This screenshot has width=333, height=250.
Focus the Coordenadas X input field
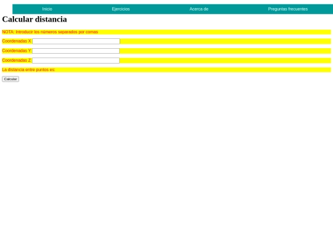point(76,41)
